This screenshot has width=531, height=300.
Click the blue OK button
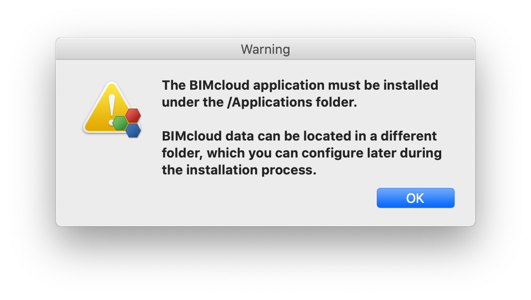pyautogui.click(x=415, y=198)
